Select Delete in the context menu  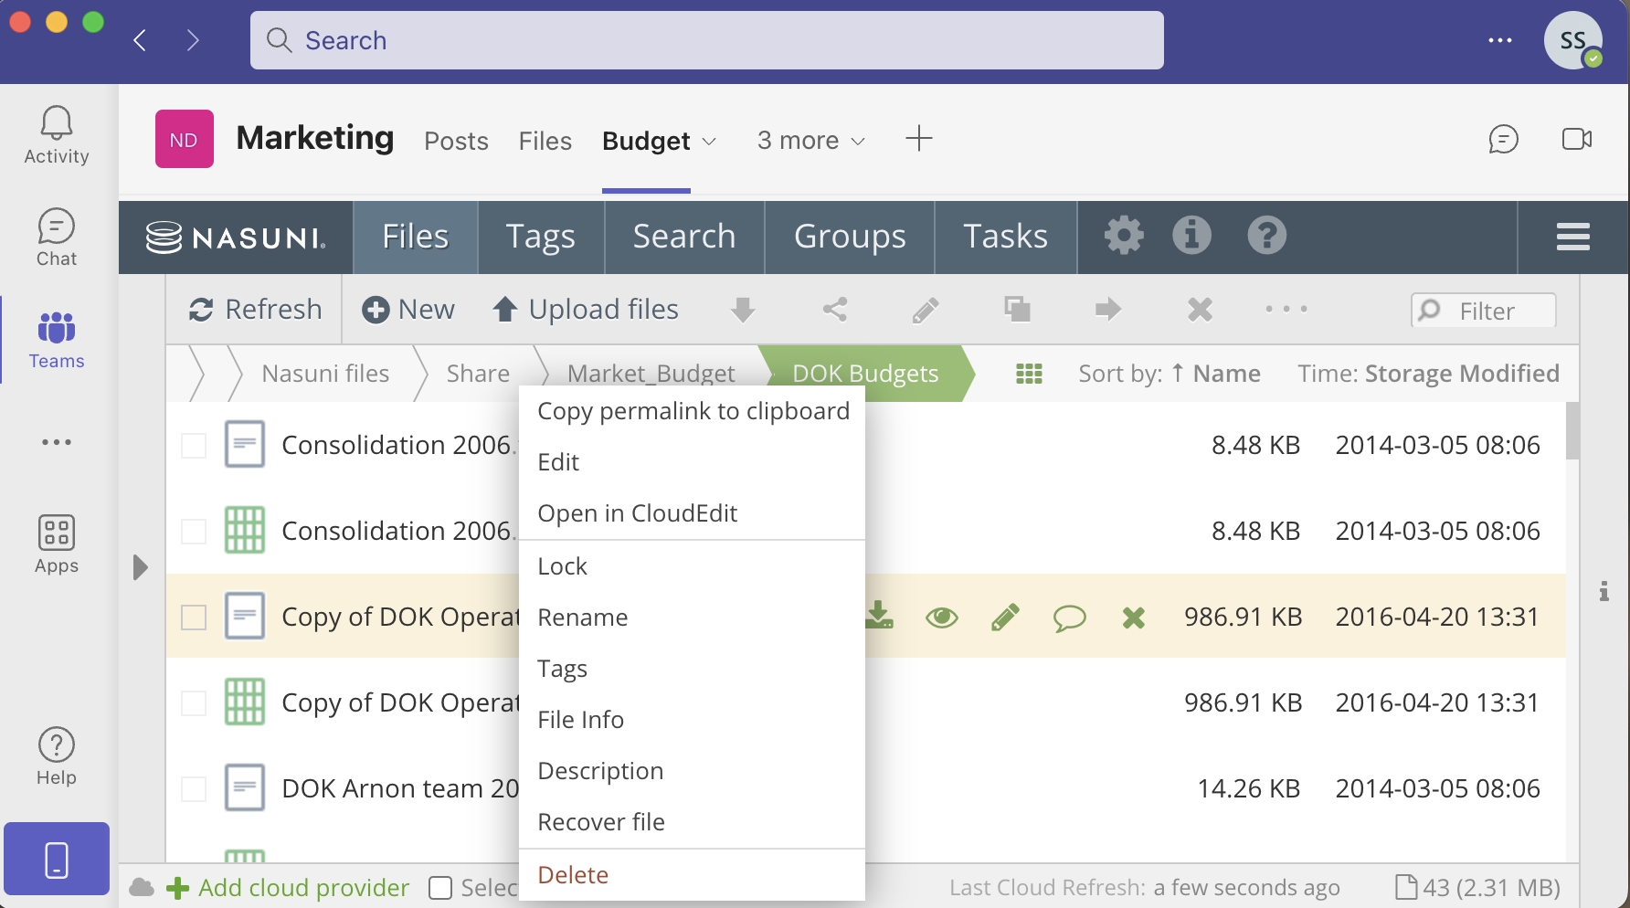click(x=573, y=875)
